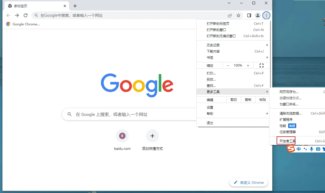Click the baidu.com shortcut tile
The height and width of the screenshot is (193, 325).
122,140
